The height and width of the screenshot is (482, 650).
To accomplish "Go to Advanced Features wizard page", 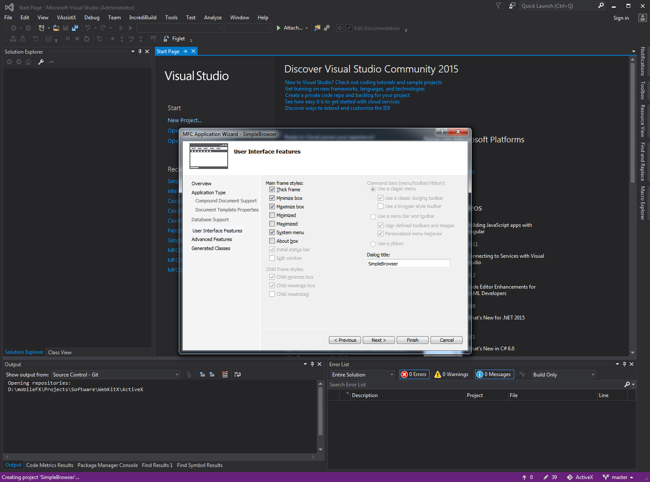I will [212, 239].
